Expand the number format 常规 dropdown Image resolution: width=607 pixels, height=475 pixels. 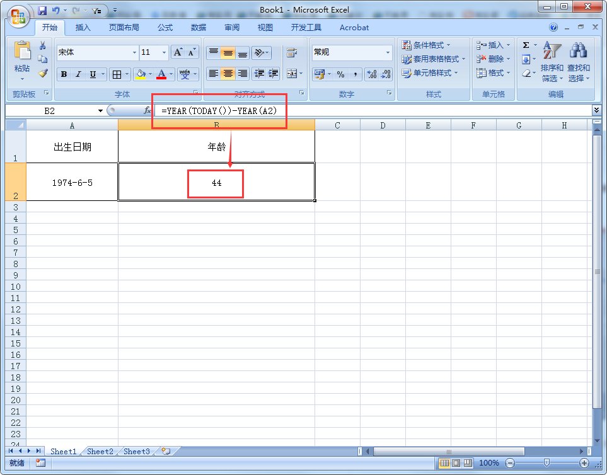pos(388,53)
